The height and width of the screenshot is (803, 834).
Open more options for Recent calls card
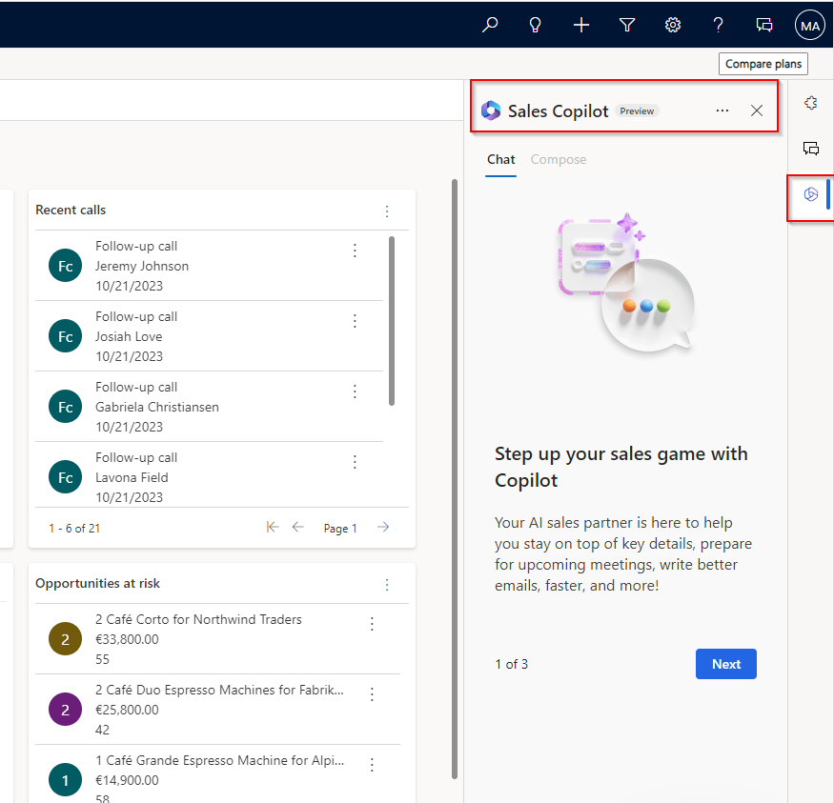pos(387,211)
